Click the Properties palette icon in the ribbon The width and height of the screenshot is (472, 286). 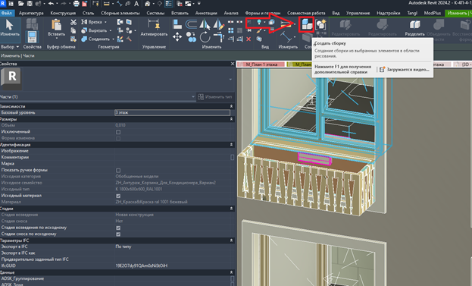[32, 36]
